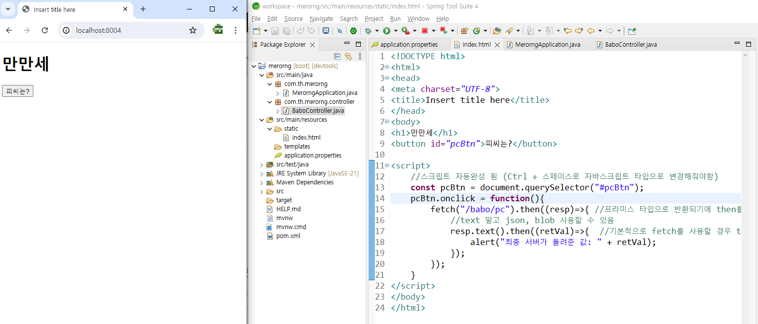Open dropdown arrow next to New Class icon
Screen dimensions: 758x324
click(485, 31)
